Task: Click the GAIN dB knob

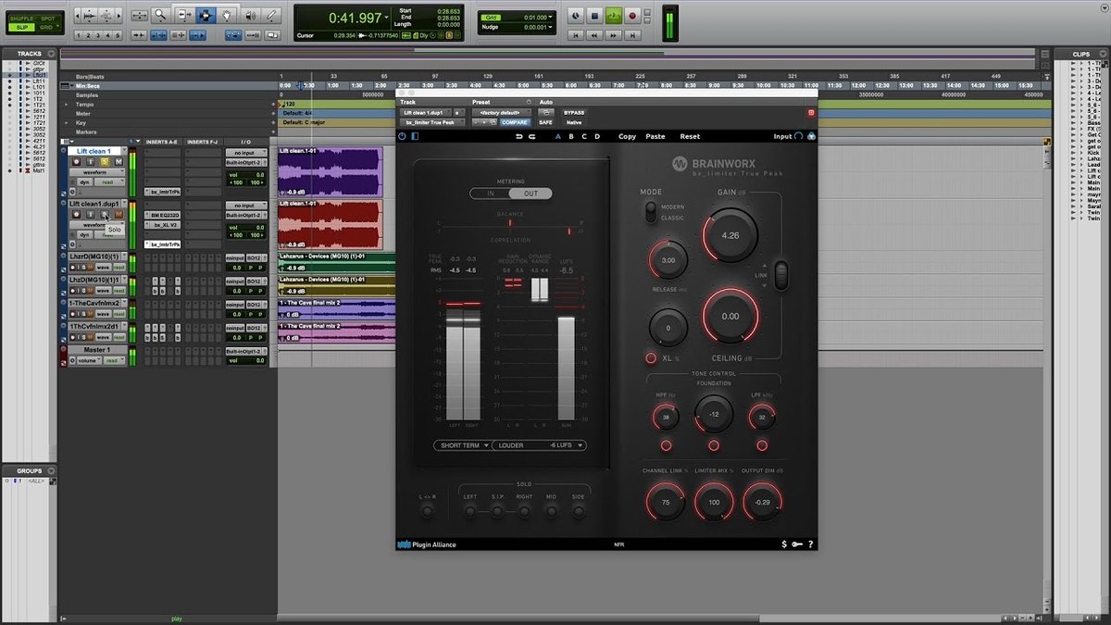Action: [730, 235]
